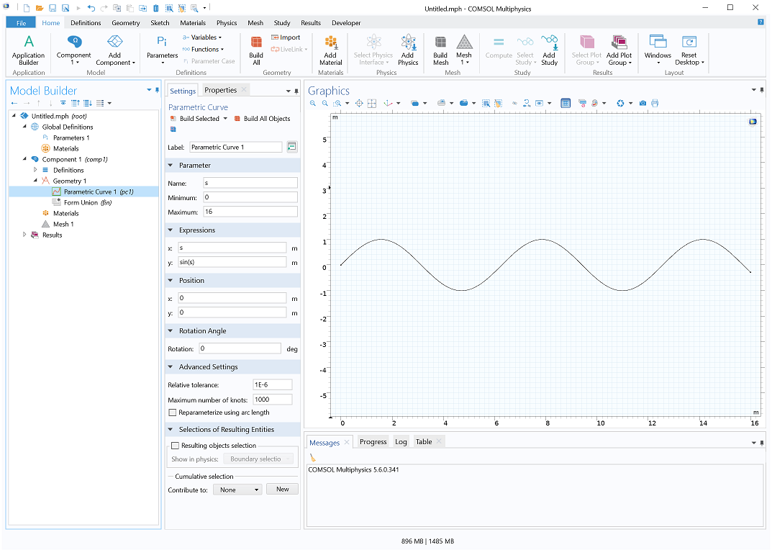Open the Add Physics window

coord(408,50)
